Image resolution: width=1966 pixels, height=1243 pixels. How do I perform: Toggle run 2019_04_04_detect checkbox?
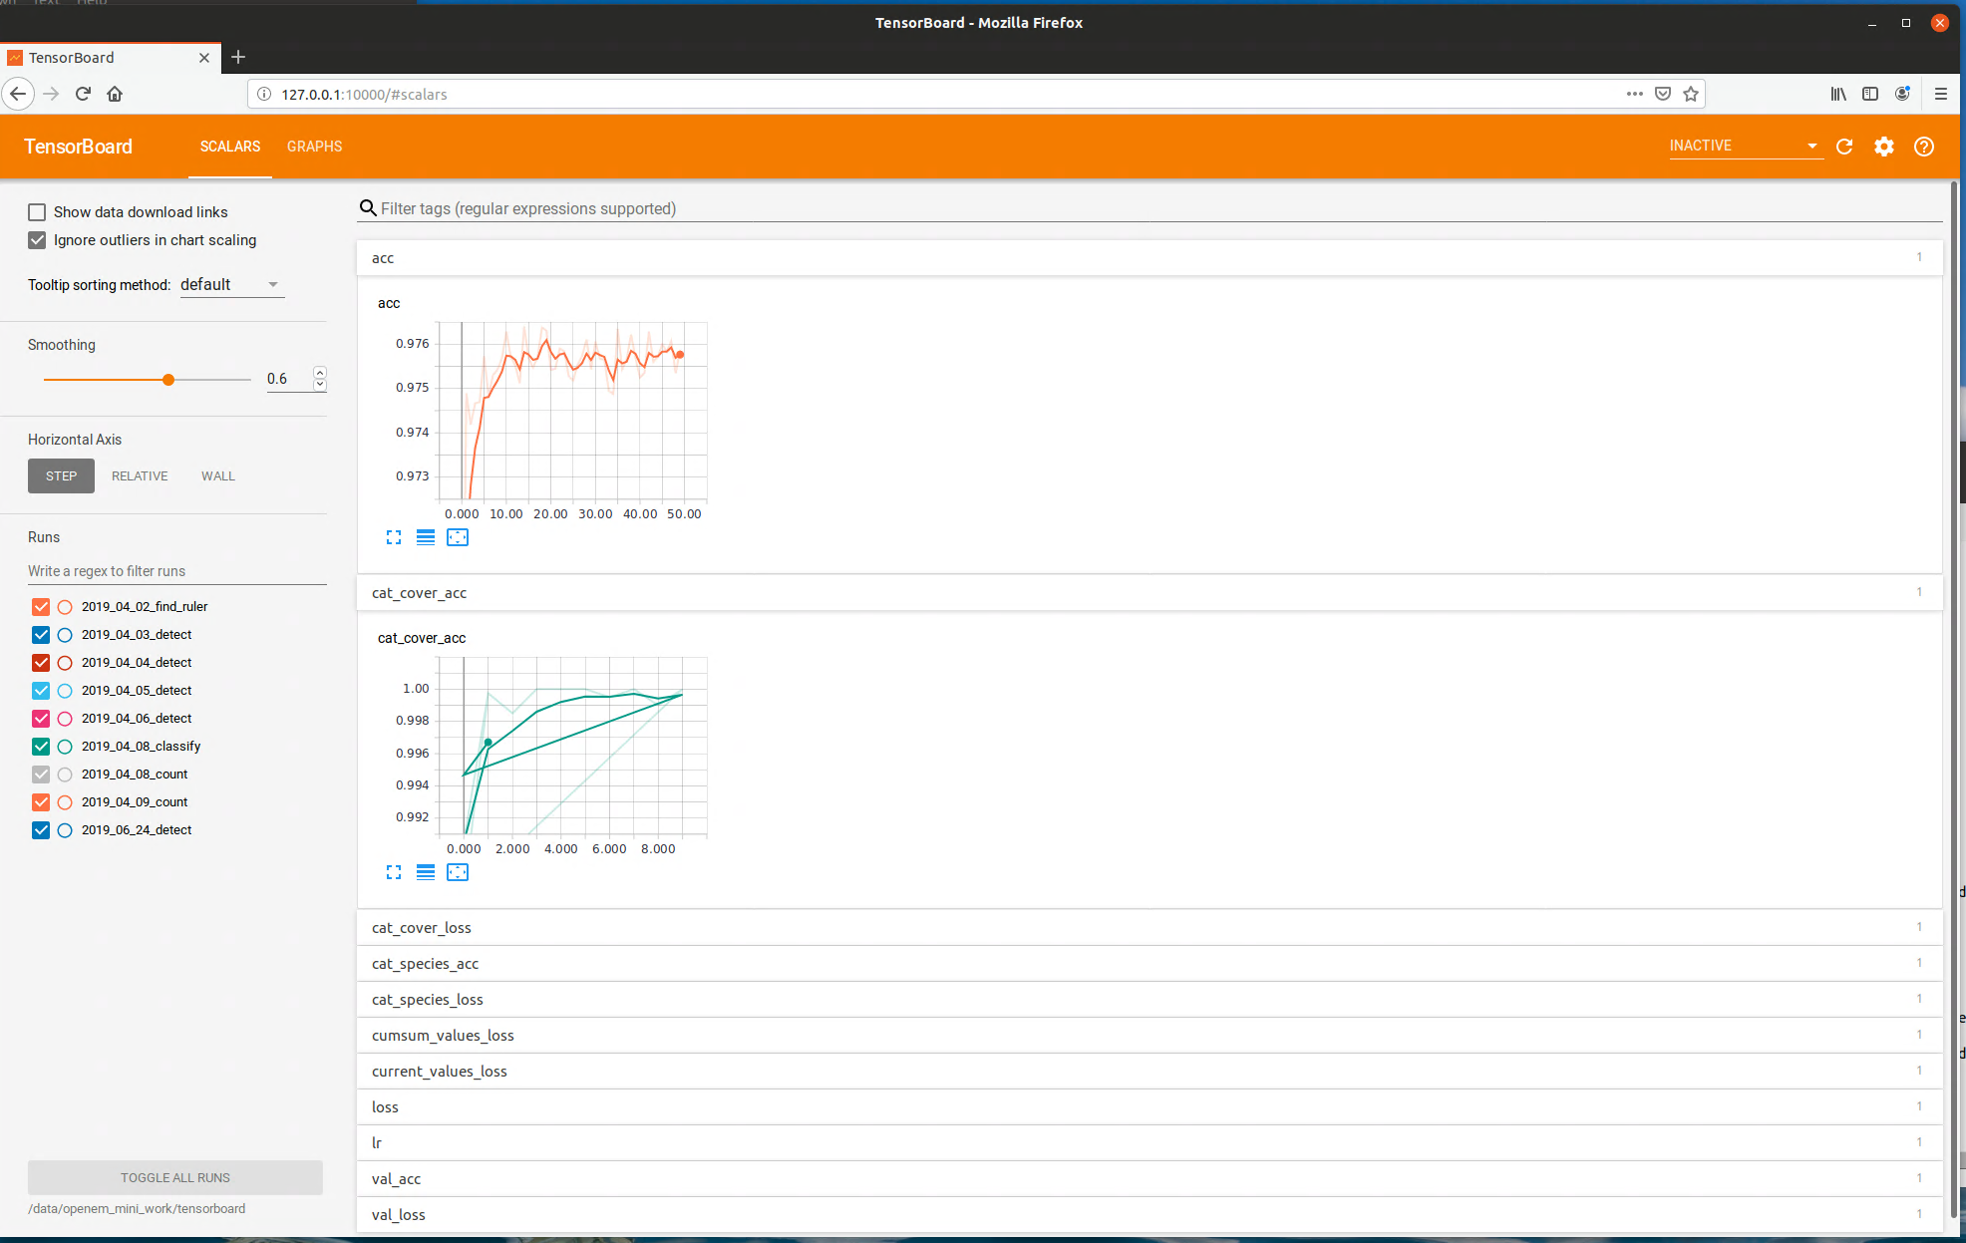click(41, 663)
